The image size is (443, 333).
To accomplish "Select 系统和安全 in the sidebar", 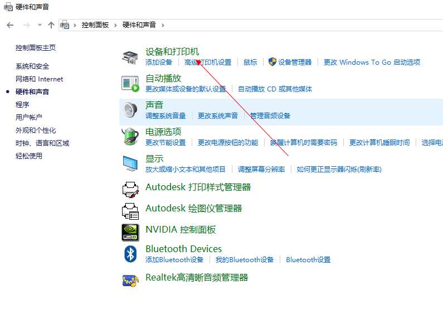I will pos(32,66).
